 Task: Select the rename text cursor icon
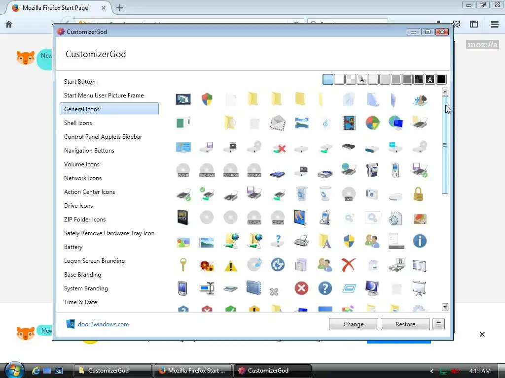click(207, 288)
